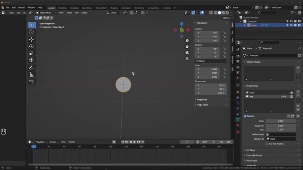Viewport: 303px width, 170px height.
Task: Open the viewport Add menu
Action: click(77, 13)
